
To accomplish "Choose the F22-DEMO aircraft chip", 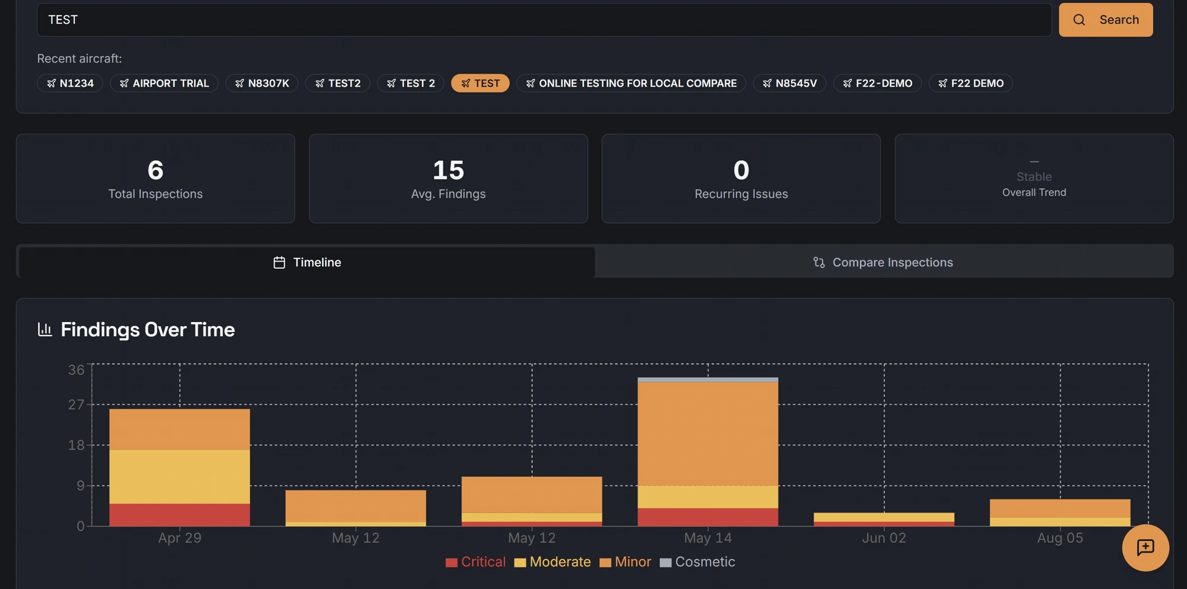I will point(877,83).
